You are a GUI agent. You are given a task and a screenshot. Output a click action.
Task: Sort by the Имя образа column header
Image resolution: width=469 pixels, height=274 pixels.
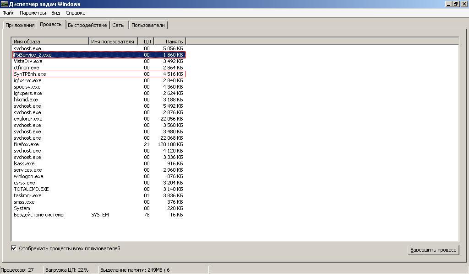point(49,42)
